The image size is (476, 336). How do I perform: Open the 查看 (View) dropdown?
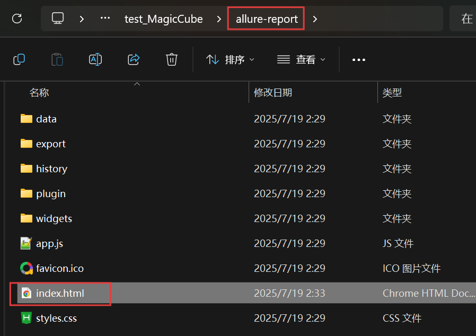(301, 59)
